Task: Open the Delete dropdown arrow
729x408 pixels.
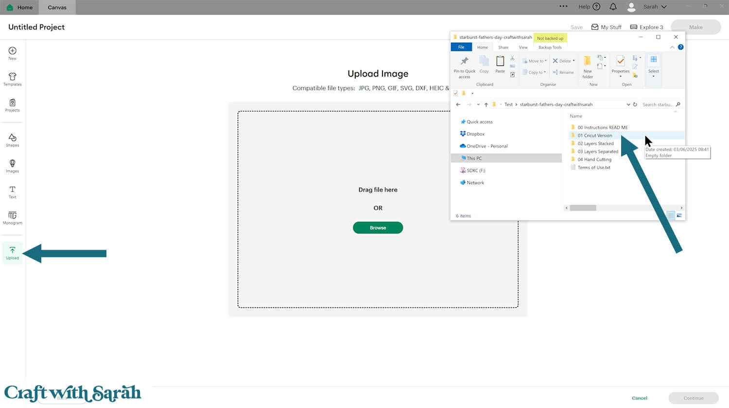Action: pos(574,61)
